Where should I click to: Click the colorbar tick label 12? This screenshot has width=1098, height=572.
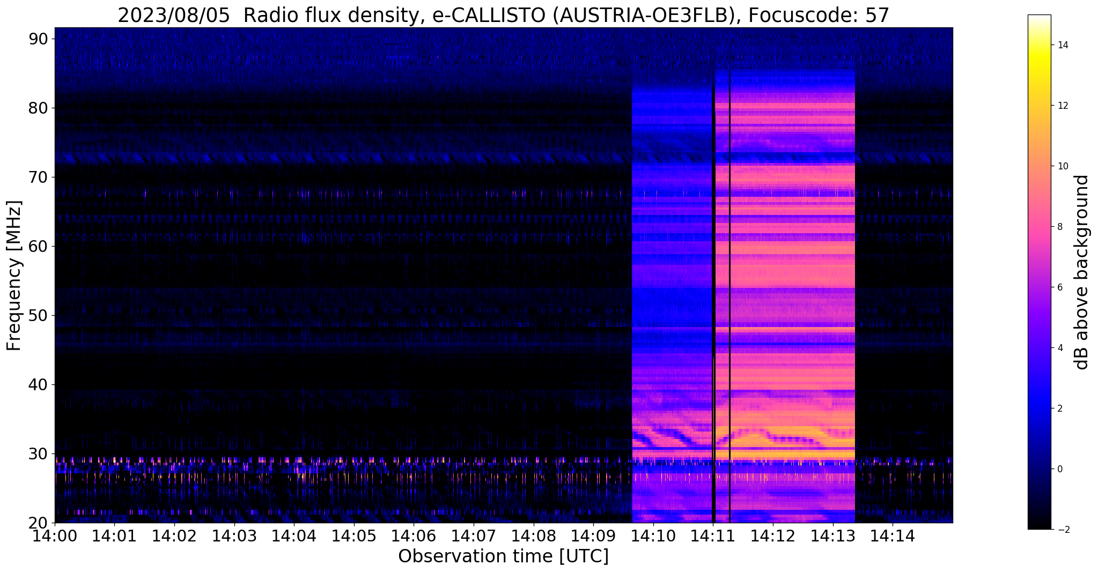coord(1062,106)
